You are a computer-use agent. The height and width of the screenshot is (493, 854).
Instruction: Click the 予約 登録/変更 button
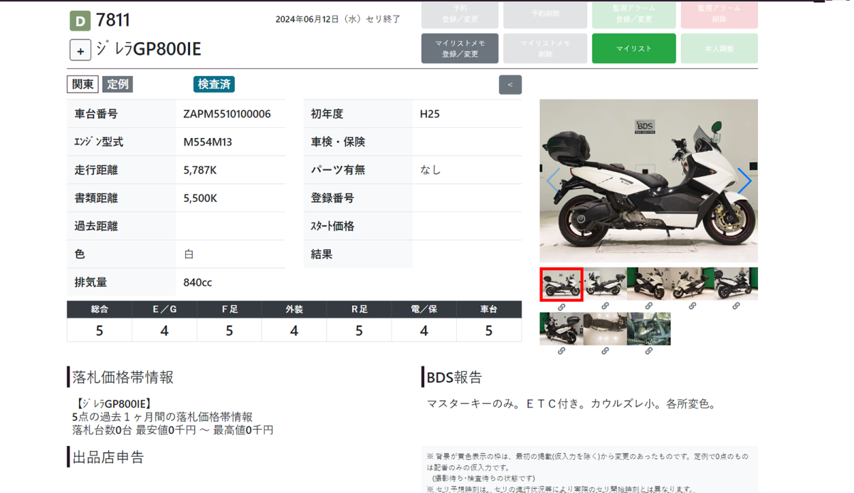coord(460,14)
